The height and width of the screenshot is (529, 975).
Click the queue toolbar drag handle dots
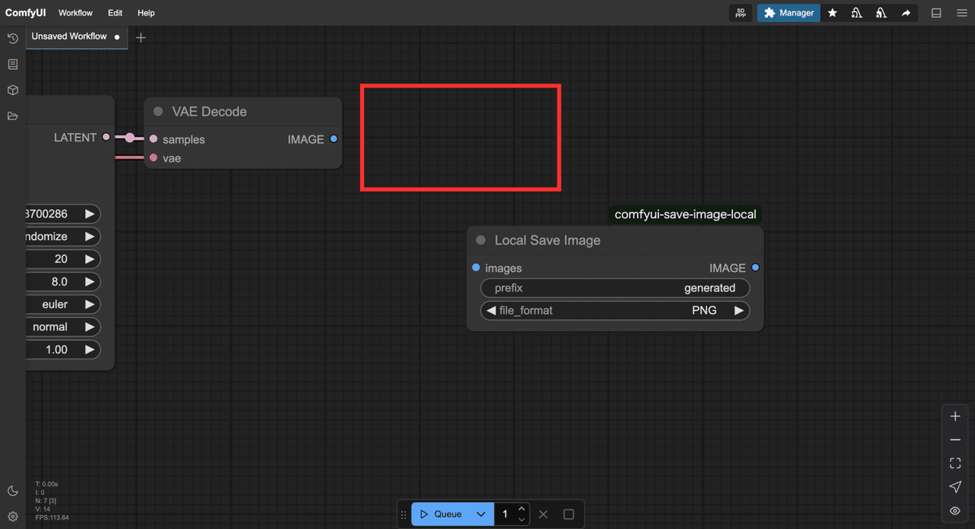click(404, 514)
